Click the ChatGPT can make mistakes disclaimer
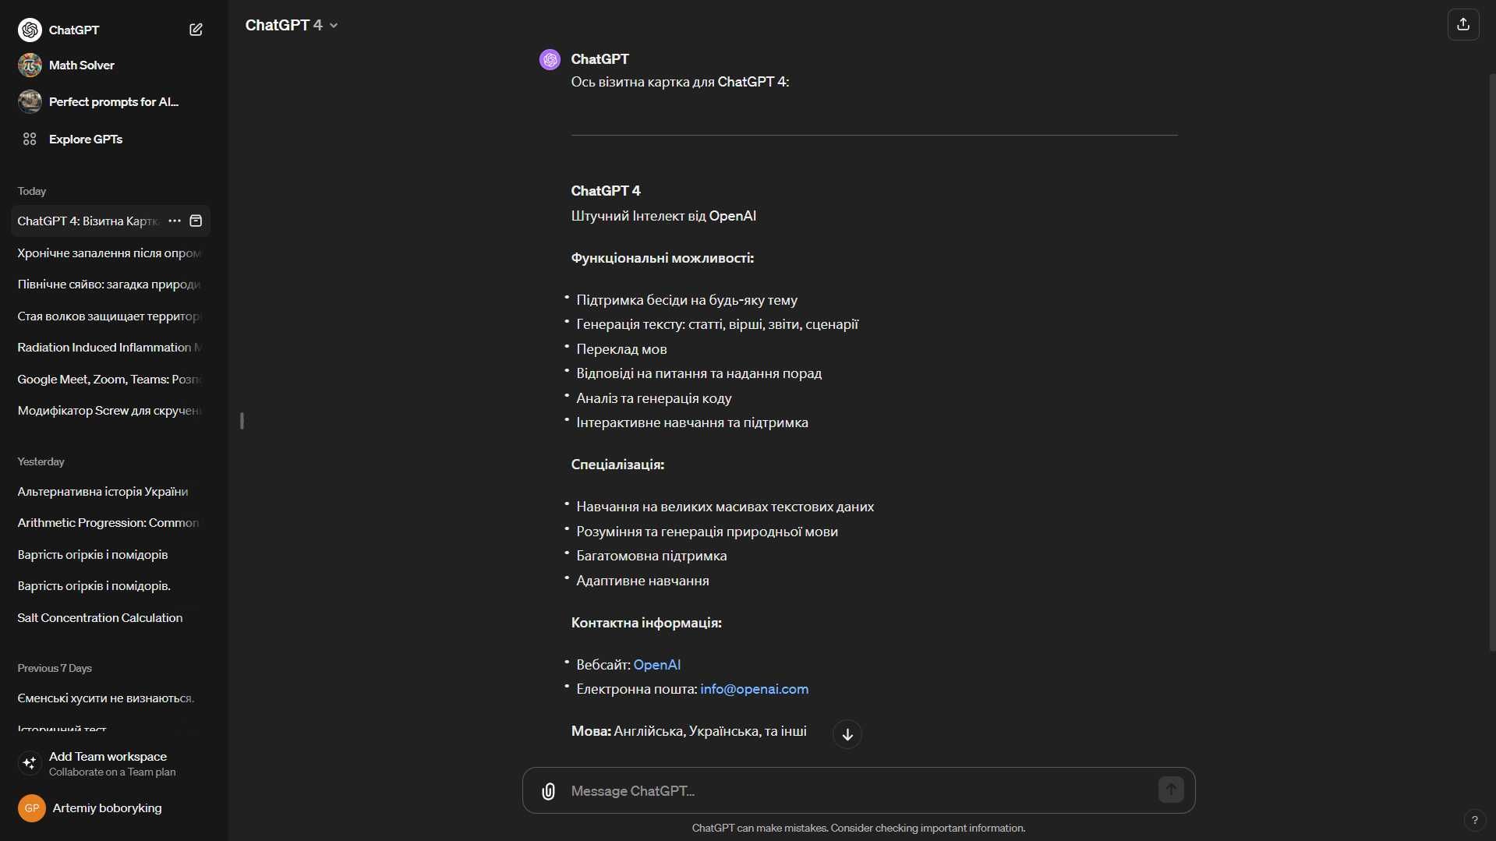The width and height of the screenshot is (1496, 841). (858, 829)
